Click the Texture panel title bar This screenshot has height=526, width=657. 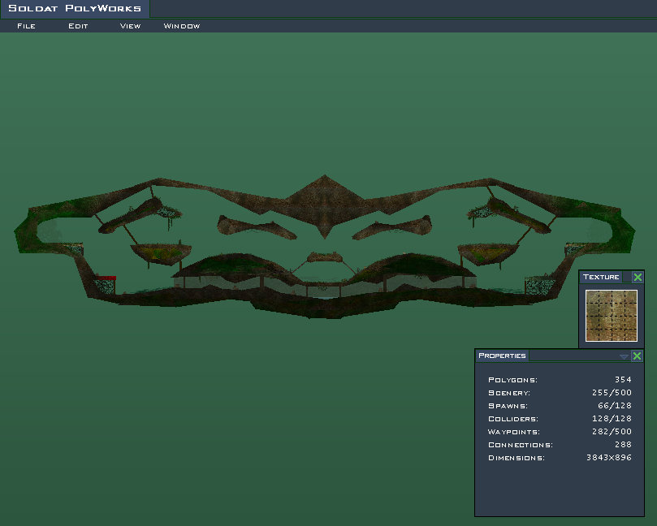[x=601, y=278]
